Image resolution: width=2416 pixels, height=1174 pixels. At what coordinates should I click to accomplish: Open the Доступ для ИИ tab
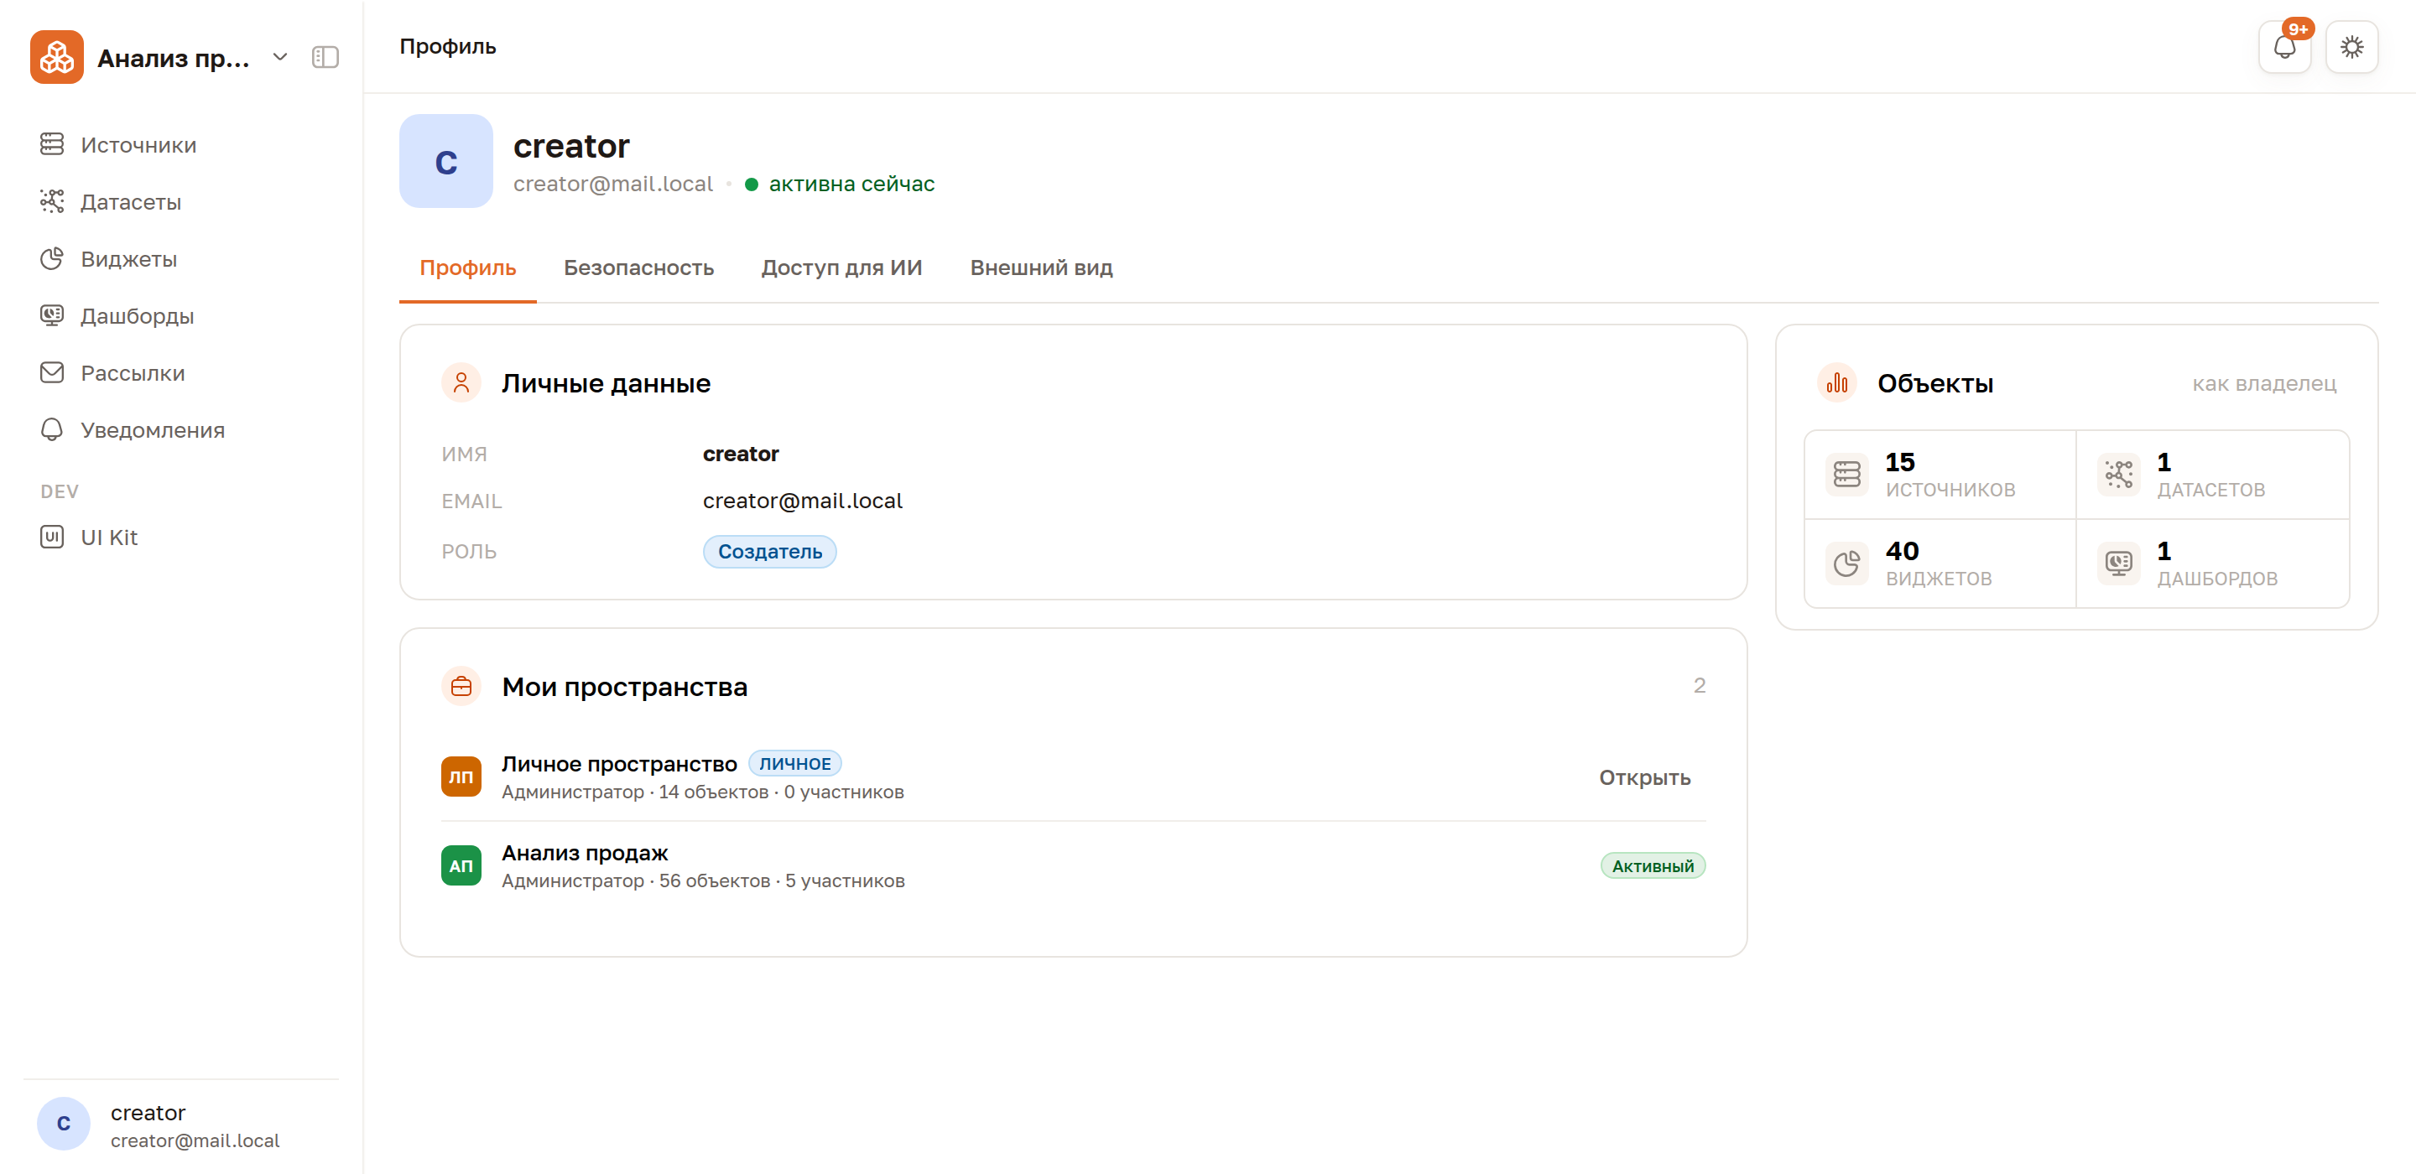pyautogui.click(x=841, y=268)
